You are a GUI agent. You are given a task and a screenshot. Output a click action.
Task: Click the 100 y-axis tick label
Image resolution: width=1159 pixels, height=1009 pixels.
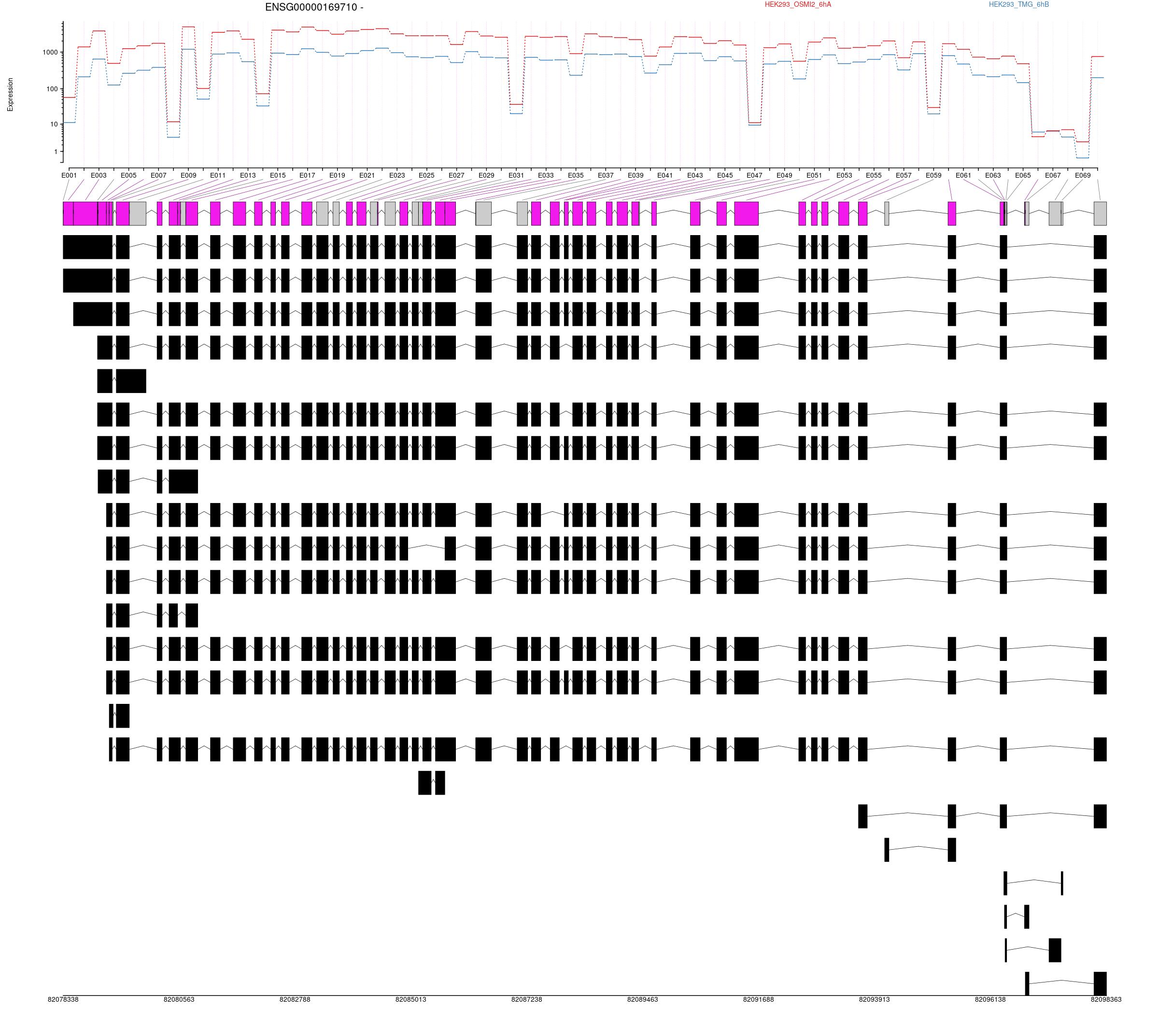[52, 89]
